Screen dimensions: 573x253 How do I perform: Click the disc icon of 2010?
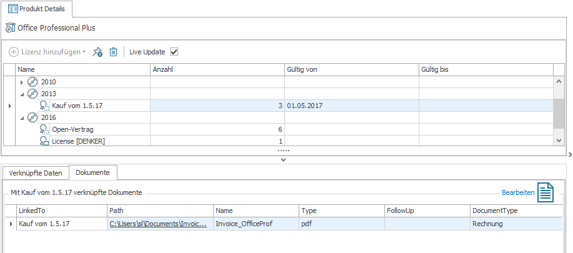(x=32, y=82)
